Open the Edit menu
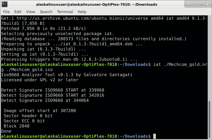Viewport: 212px width, 140px height. tap(18, 12)
